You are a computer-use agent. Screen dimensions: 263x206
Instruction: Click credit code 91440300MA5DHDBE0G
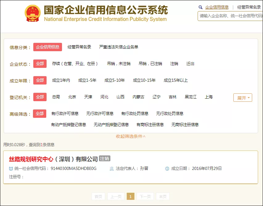tap(73, 169)
